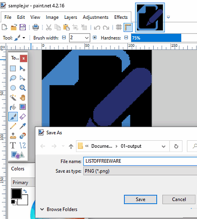Open the View menu
The image size is (197, 219).
click(x=35, y=17)
